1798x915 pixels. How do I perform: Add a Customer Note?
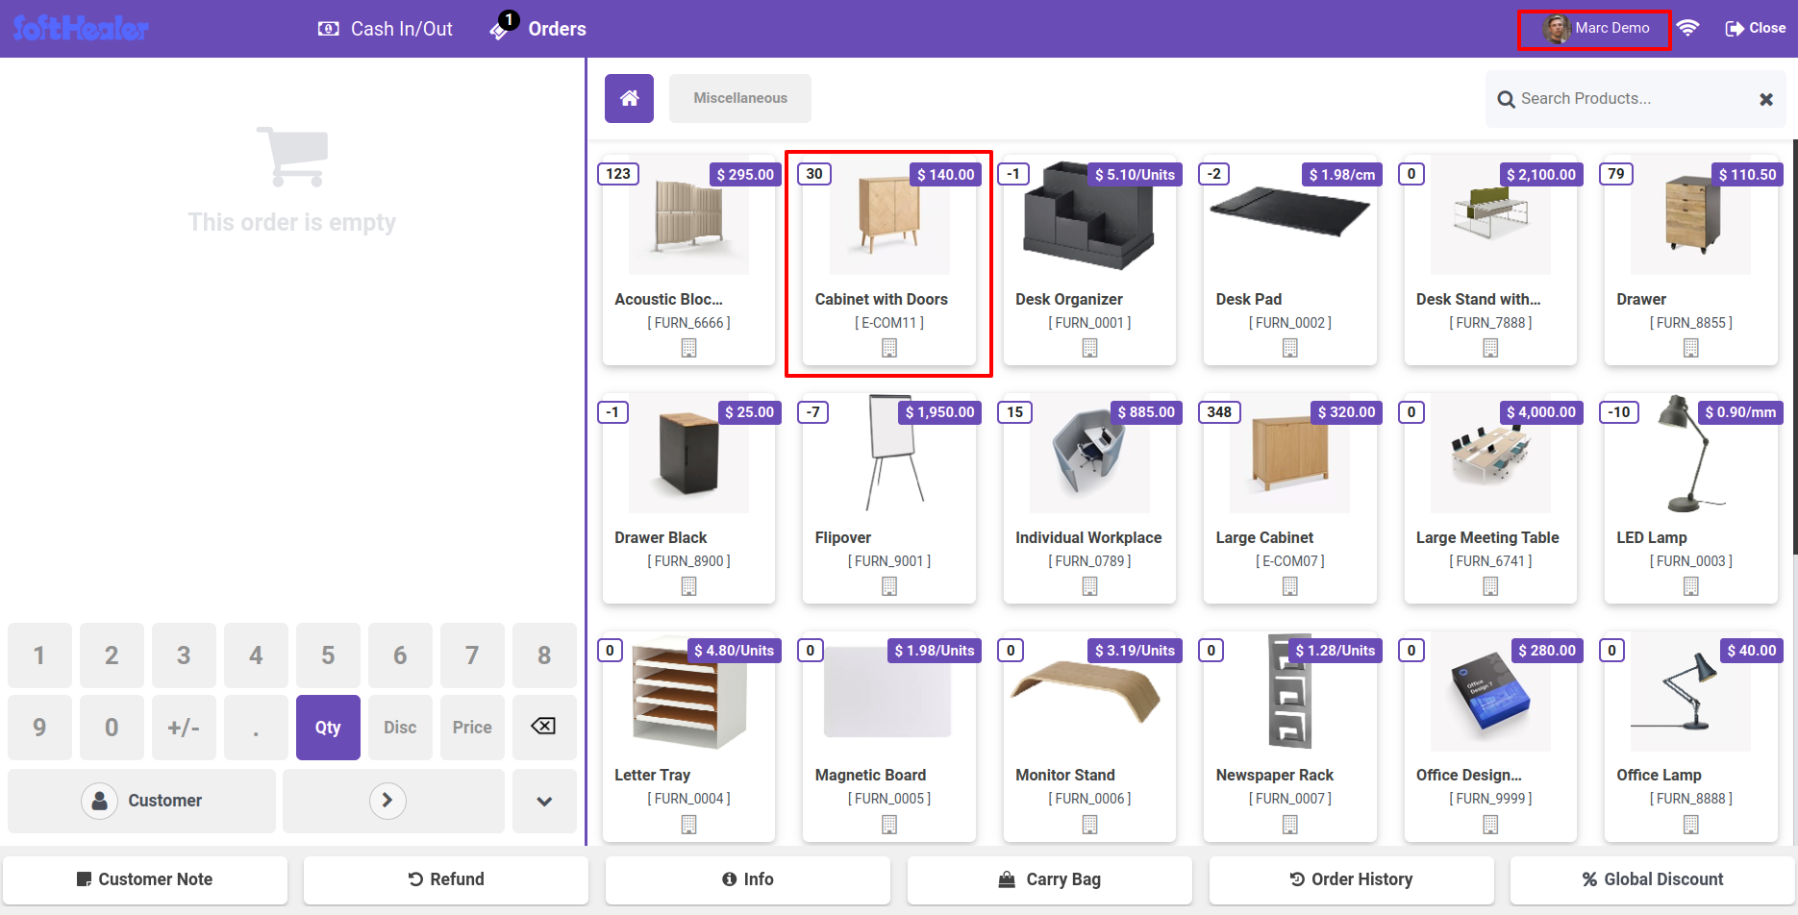pos(145,879)
